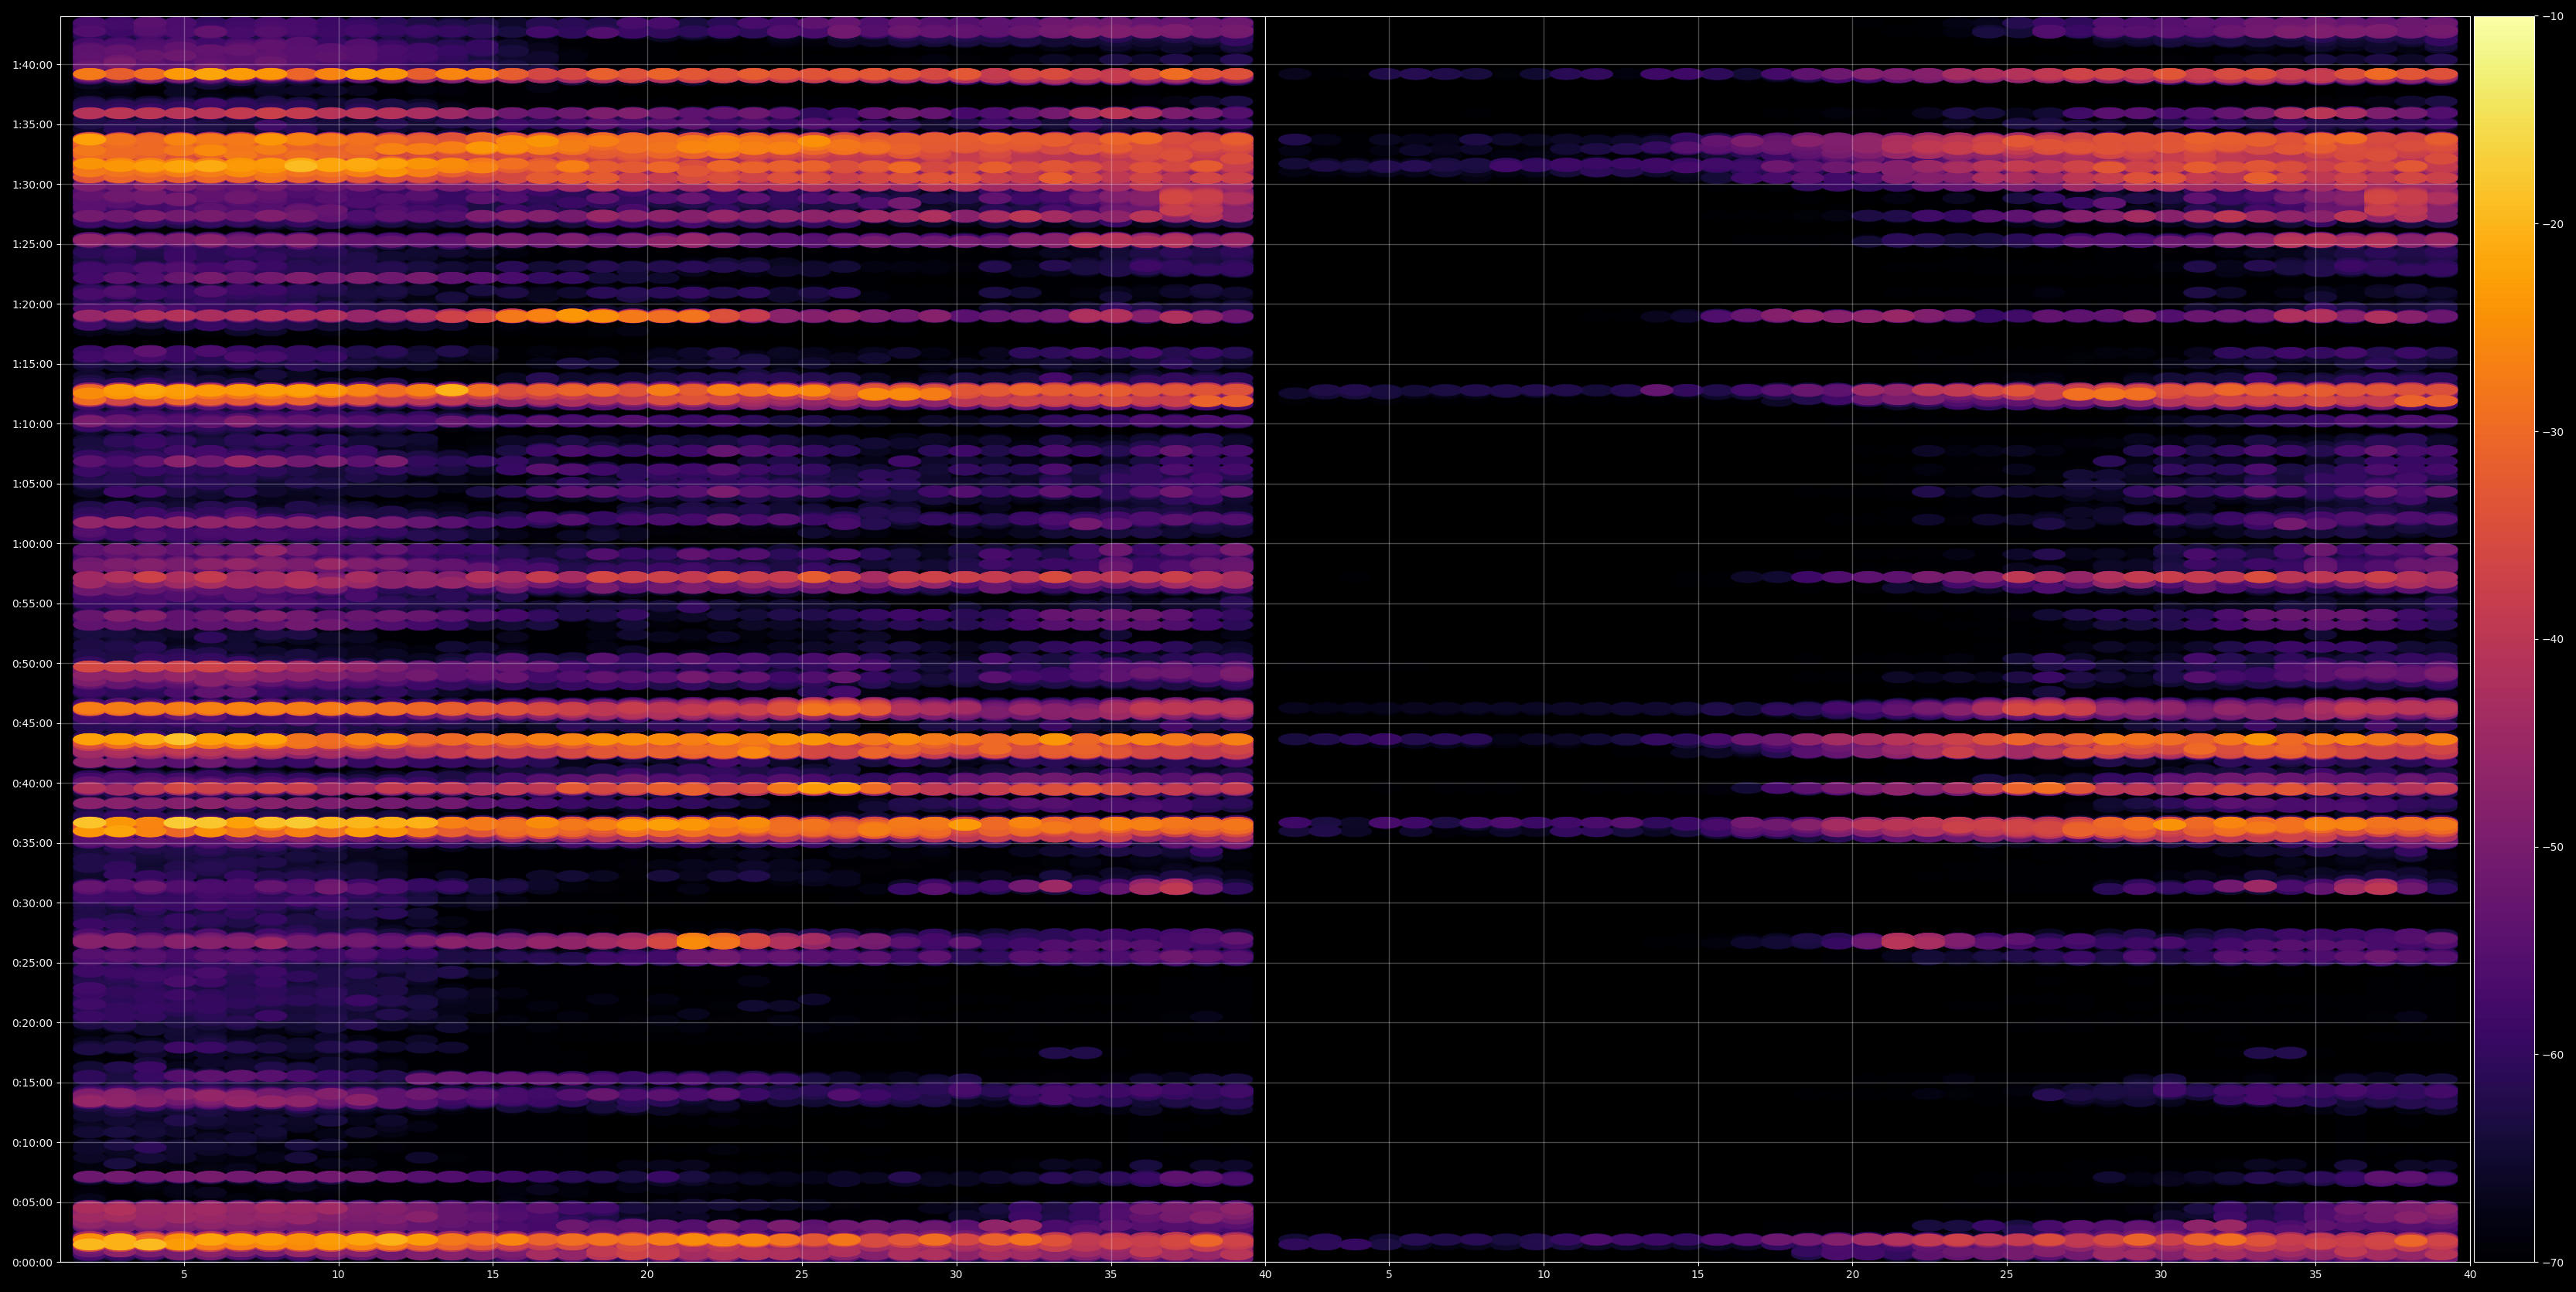The width and height of the screenshot is (2576, 1292).
Task: Click the 1:35:00 y-axis tick label
Action: pyautogui.click(x=32, y=125)
